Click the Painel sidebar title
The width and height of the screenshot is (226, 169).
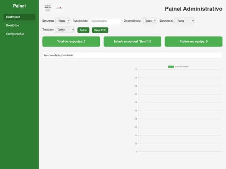(19, 6)
